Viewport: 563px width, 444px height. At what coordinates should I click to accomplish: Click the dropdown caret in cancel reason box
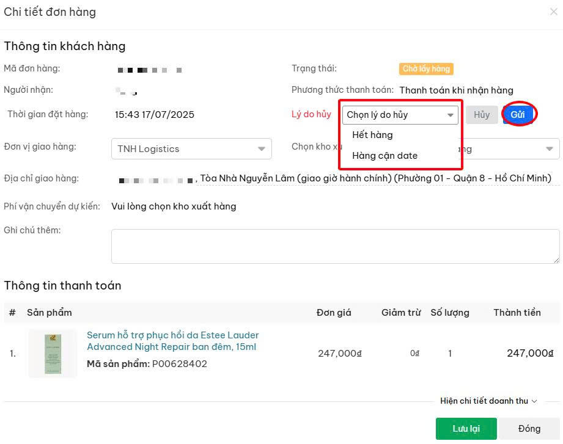pyautogui.click(x=450, y=115)
